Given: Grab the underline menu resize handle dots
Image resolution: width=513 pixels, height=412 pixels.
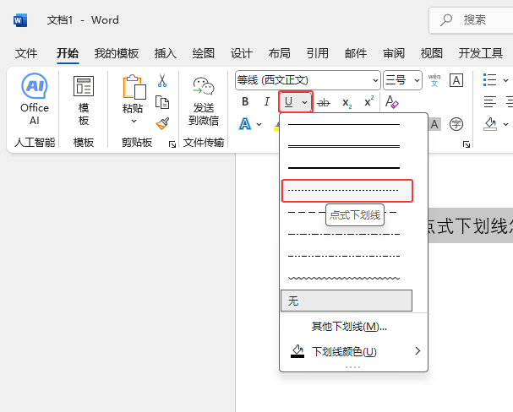Looking at the screenshot, I should 352,367.
